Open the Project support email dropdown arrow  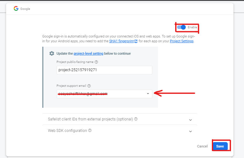[148, 94]
